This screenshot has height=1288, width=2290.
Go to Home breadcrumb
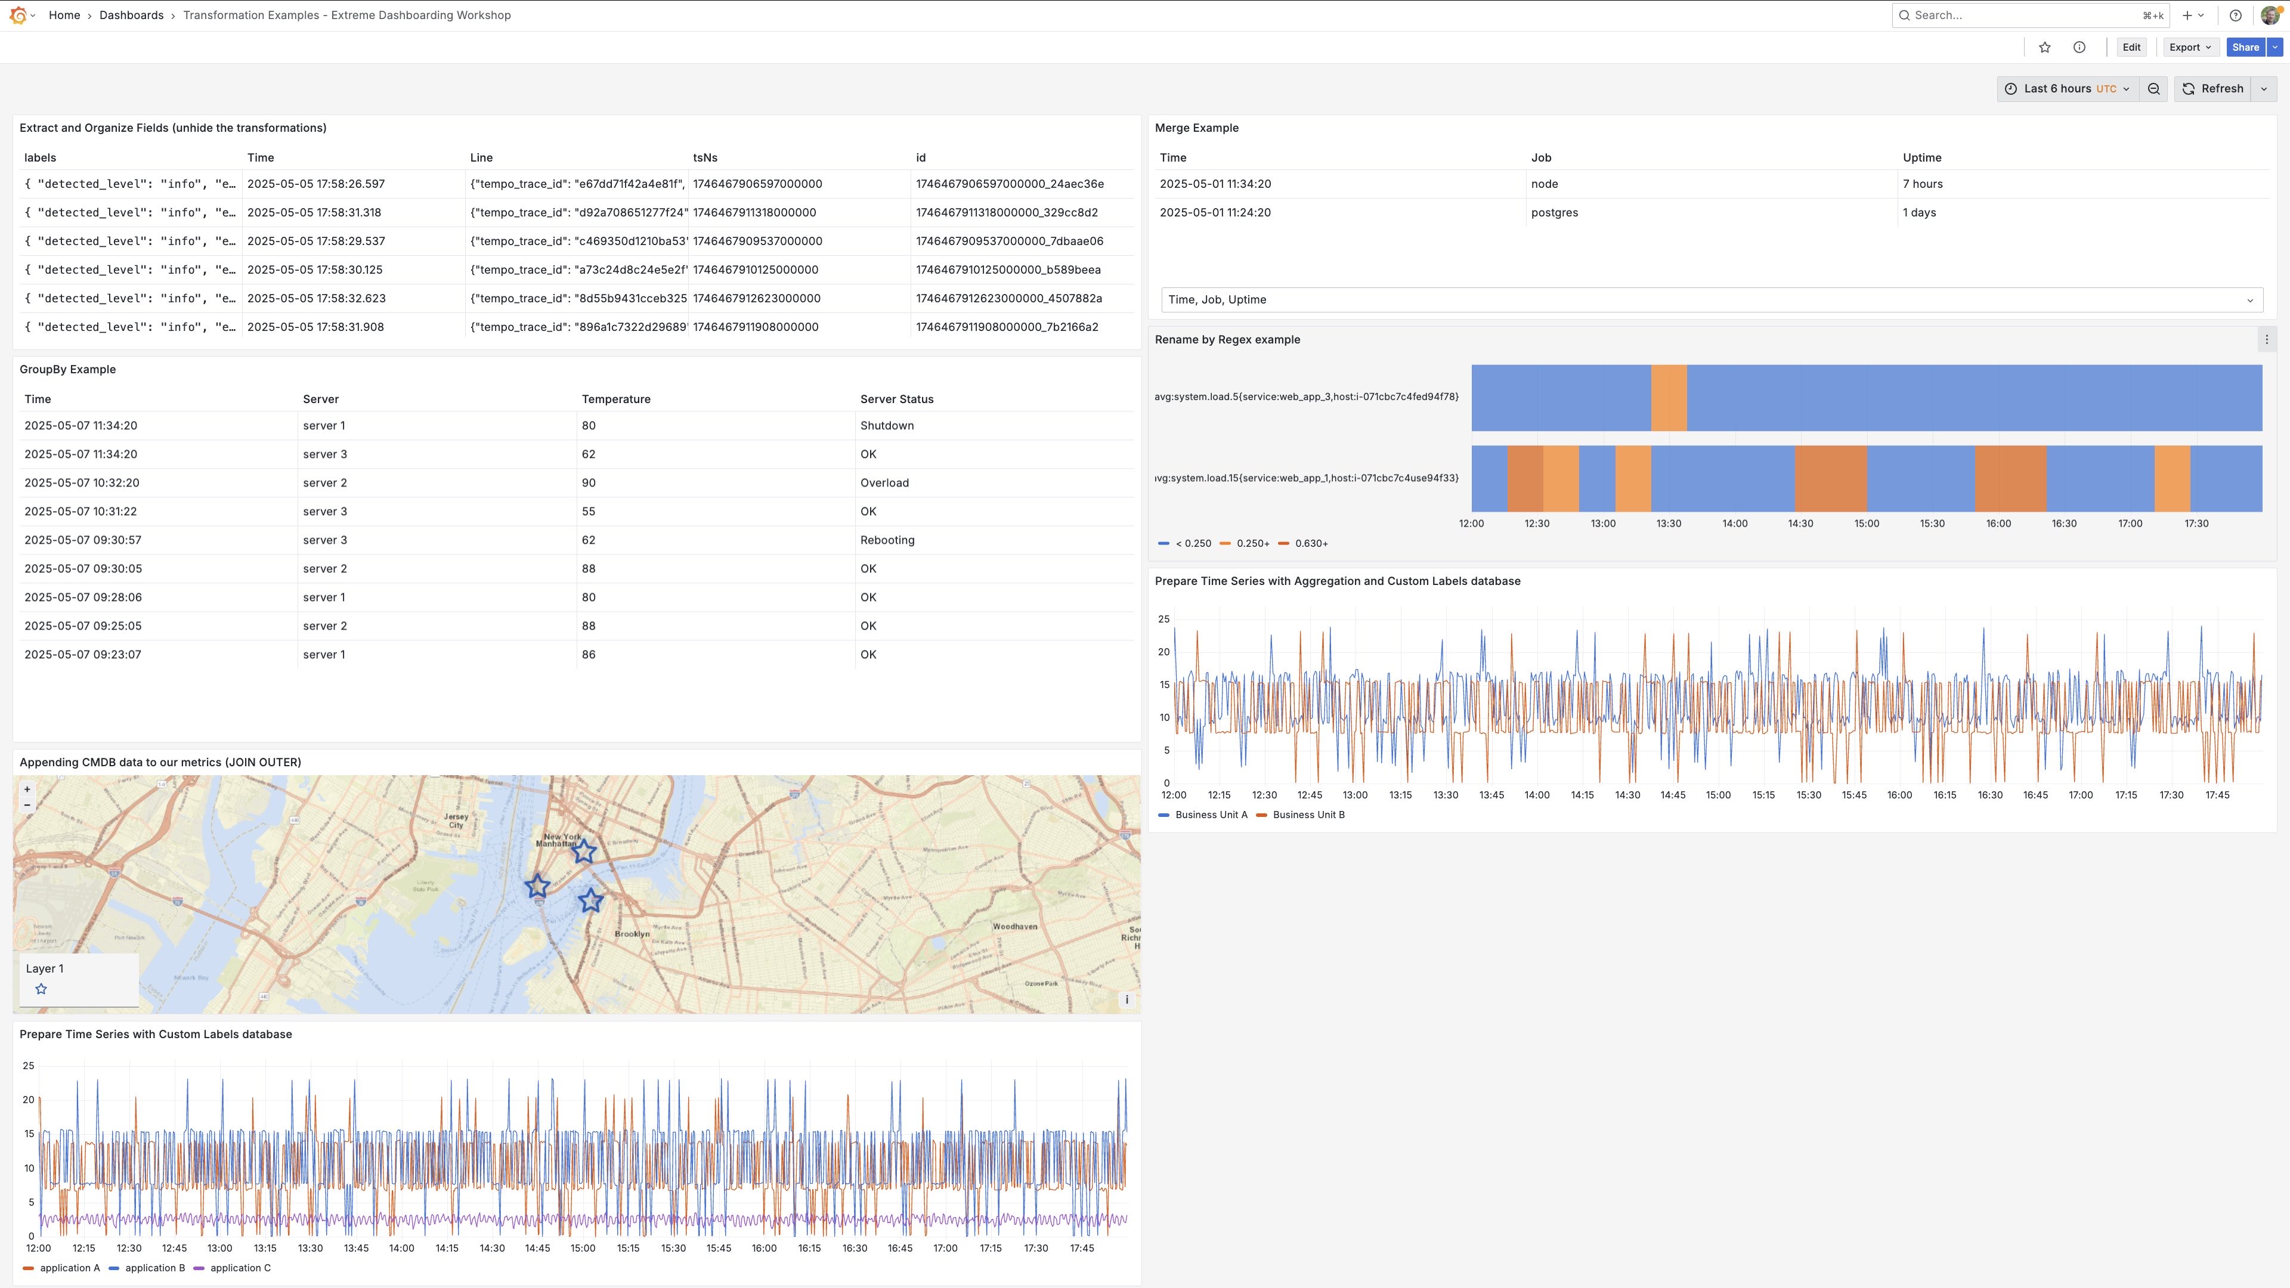pos(64,15)
